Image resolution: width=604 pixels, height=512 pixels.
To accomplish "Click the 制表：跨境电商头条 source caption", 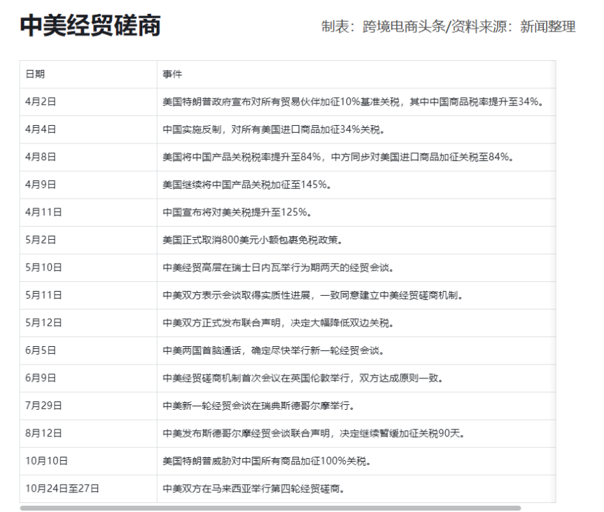I will [x=449, y=27].
